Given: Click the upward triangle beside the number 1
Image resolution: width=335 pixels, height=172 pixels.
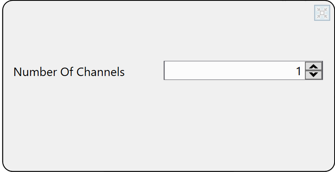Looking at the screenshot, I should [314, 66].
